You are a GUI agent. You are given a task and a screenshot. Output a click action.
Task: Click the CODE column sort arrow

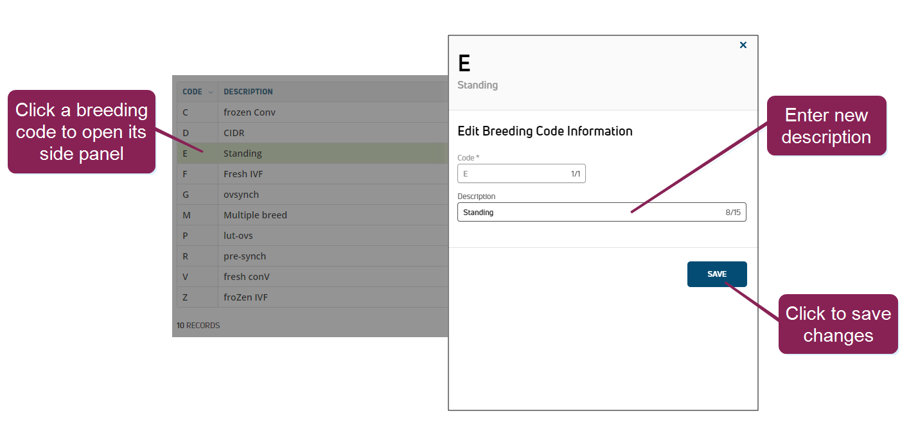click(211, 92)
